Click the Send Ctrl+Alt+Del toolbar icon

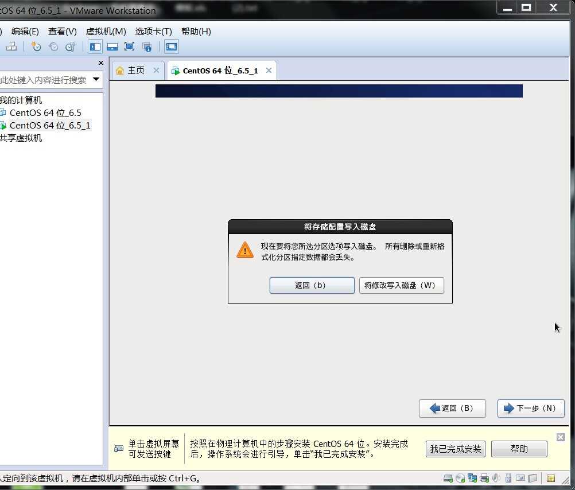coord(11,46)
